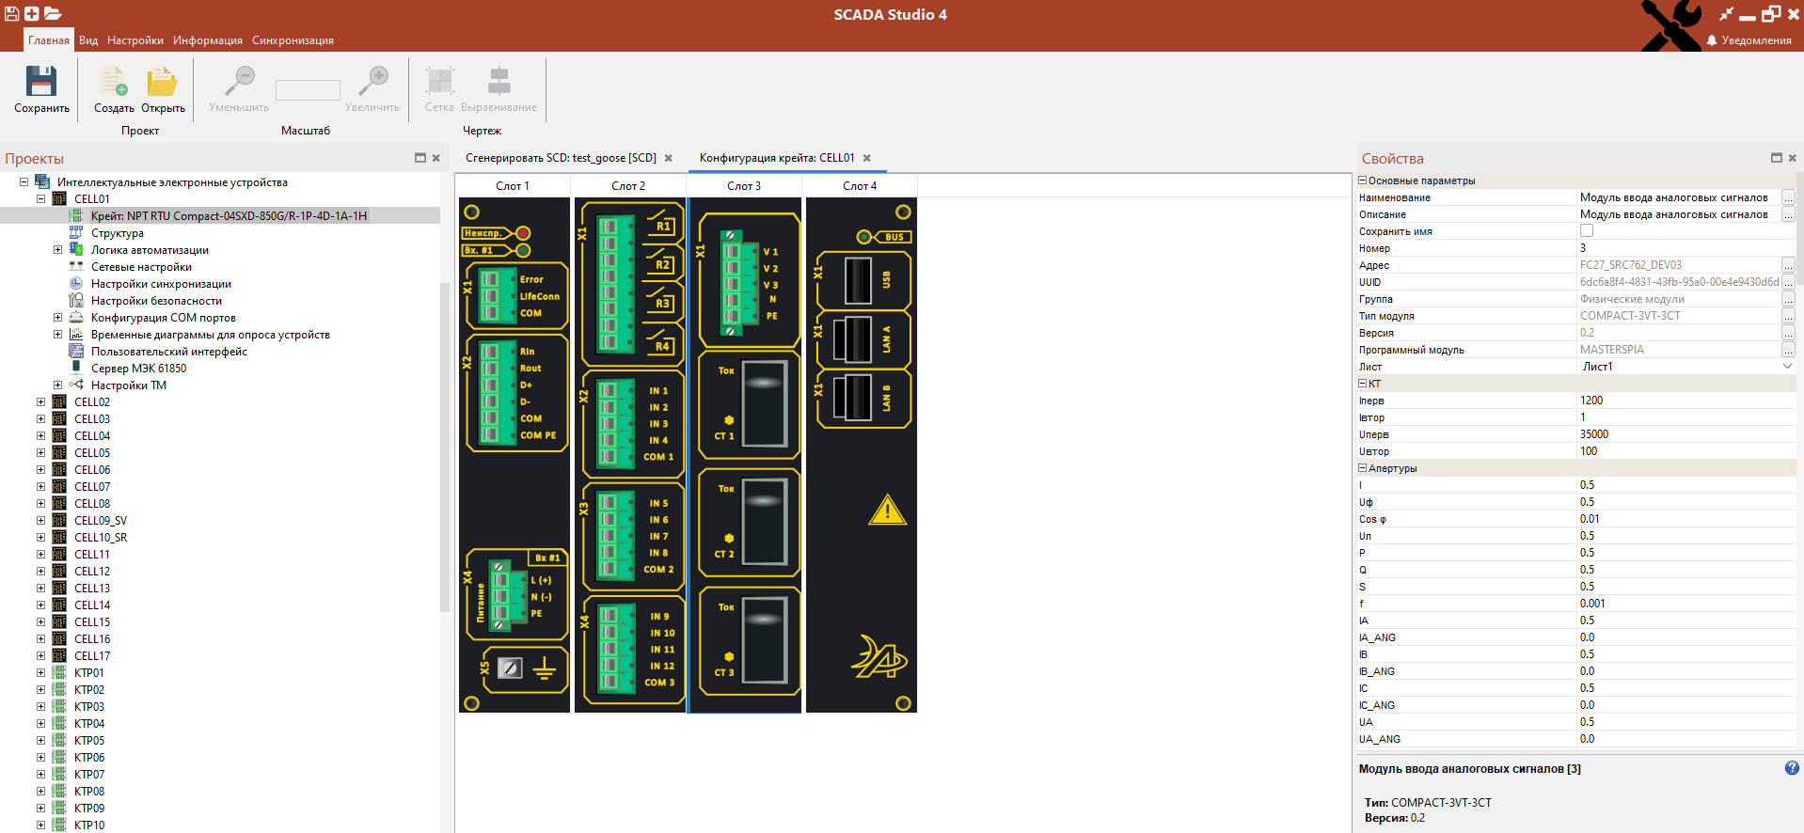Image resolution: width=1804 pixels, height=833 pixels.
Task: Edit the Iперв value 1200
Action: (1686, 401)
